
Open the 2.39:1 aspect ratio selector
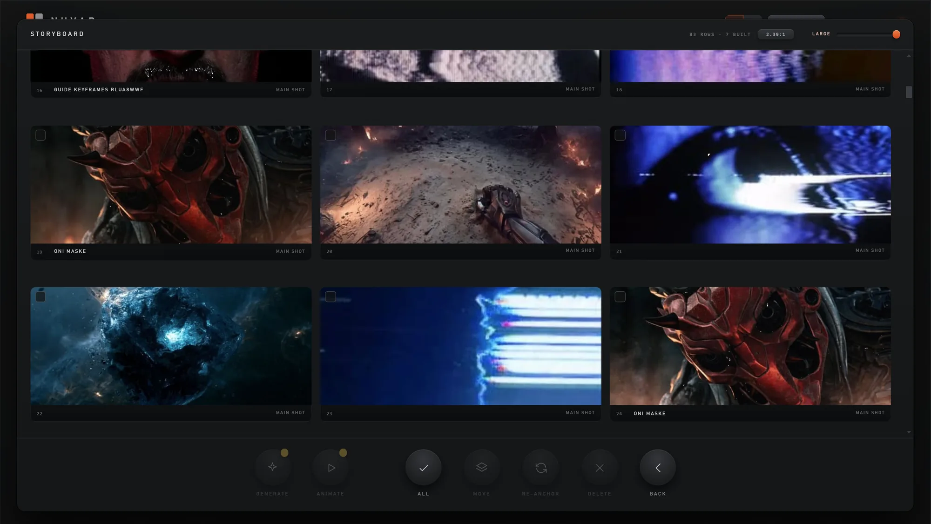point(776,34)
